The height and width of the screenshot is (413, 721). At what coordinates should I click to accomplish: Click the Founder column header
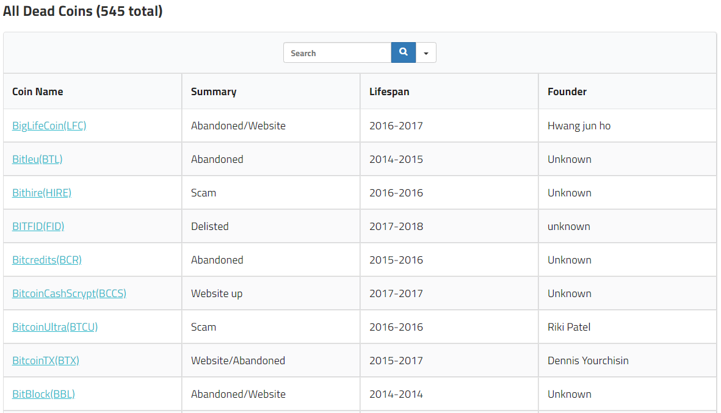pyautogui.click(x=567, y=92)
